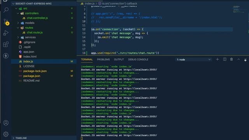Open Source Control view with badge
249x140 pixels.
6,22
